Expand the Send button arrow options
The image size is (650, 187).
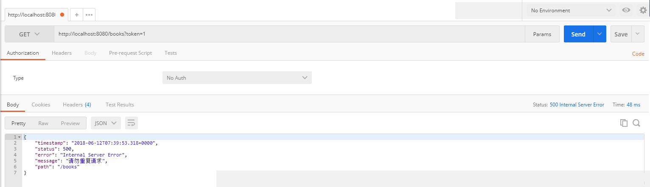[599, 34]
